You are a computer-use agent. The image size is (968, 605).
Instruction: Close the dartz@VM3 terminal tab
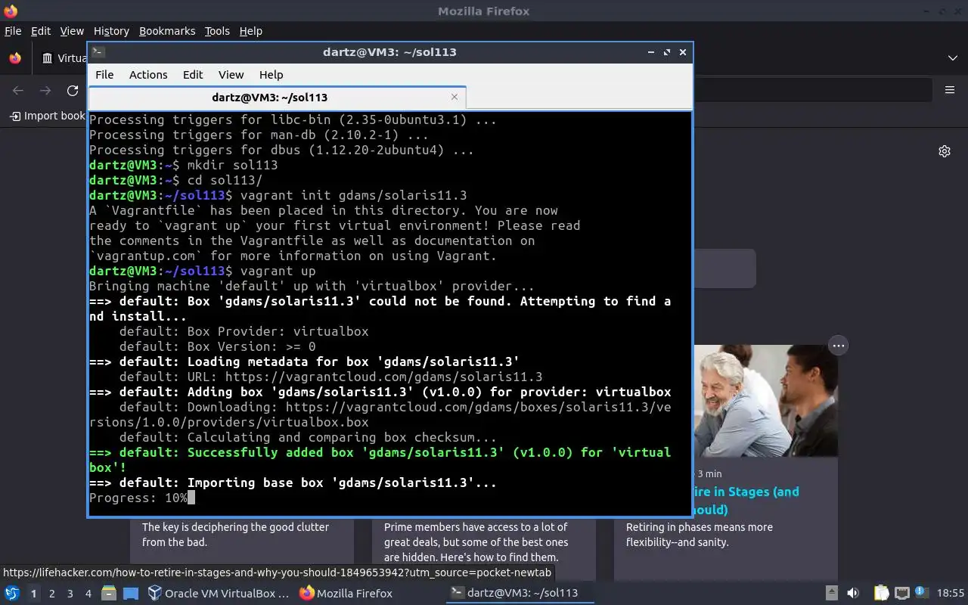click(455, 97)
